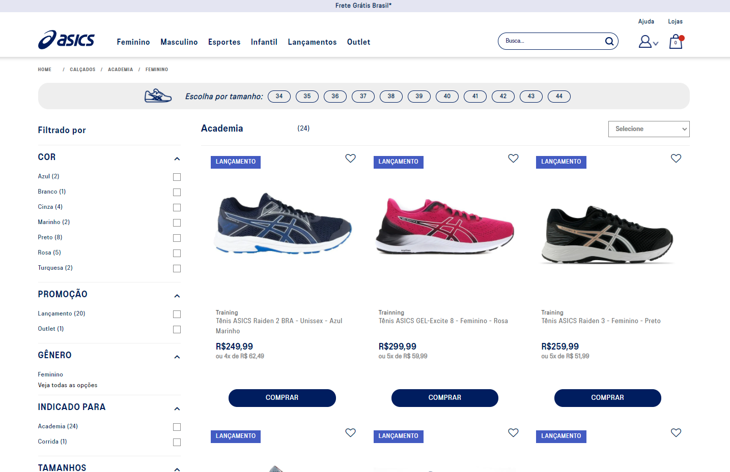Click Veja todas as opções link
Screen dimensions: 730x472
(68, 385)
